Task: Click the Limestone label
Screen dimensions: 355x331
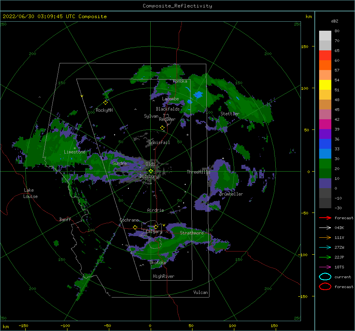Action: click(75, 152)
